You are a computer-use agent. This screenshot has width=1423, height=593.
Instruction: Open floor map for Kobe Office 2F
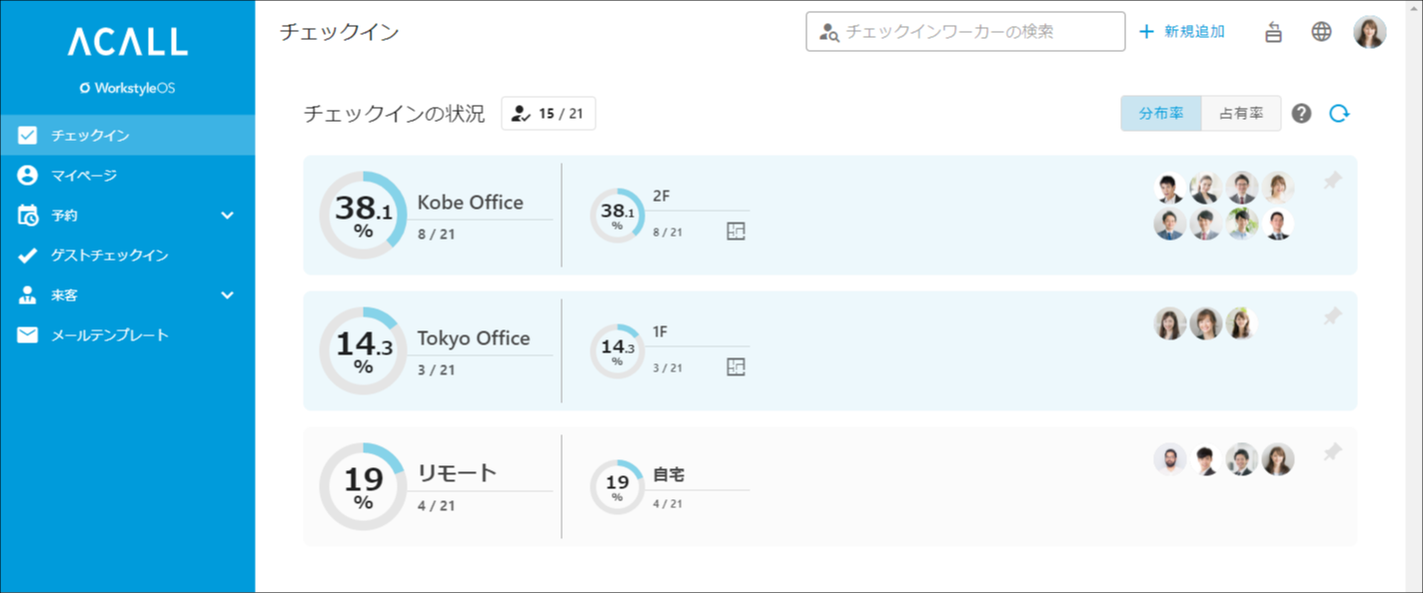point(736,232)
